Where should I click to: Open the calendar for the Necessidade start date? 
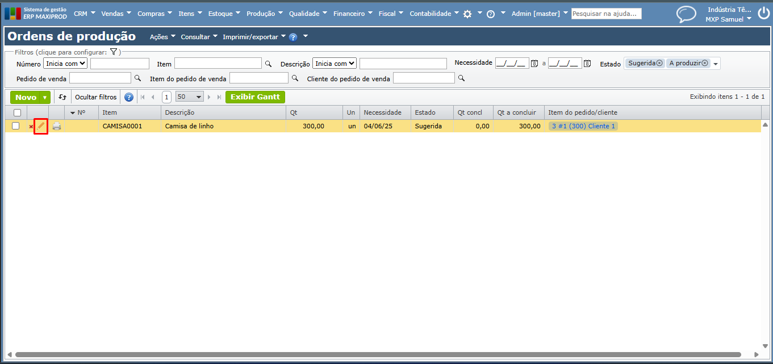[534, 64]
